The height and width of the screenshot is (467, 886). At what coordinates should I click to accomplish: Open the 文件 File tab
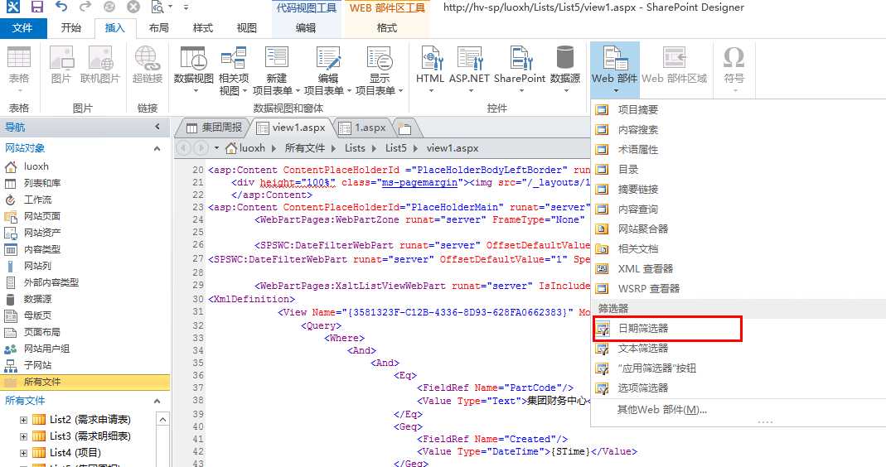coord(22,27)
